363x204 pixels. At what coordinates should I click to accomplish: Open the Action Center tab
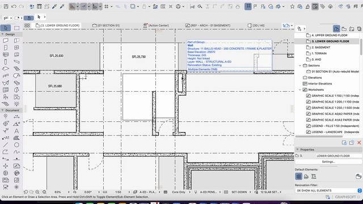click(156, 25)
